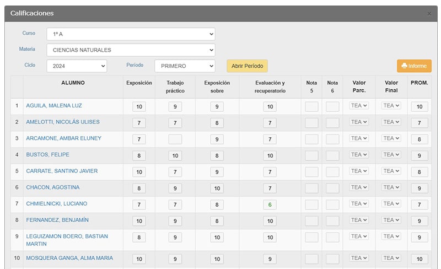Image resolution: width=441 pixels, height=269 pixels.
Task: Open student AGUILA, MALENA LUZ
Action: click(x=54, y=105)
